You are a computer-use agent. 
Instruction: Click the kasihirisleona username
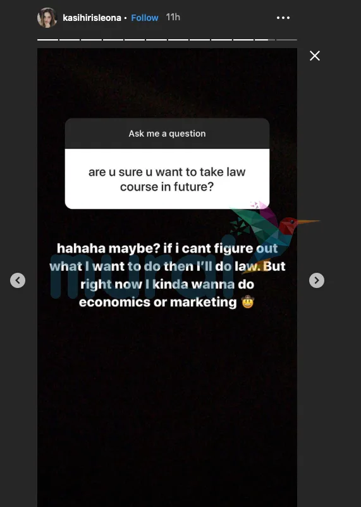pyautogui.click(x=92, y=18)
